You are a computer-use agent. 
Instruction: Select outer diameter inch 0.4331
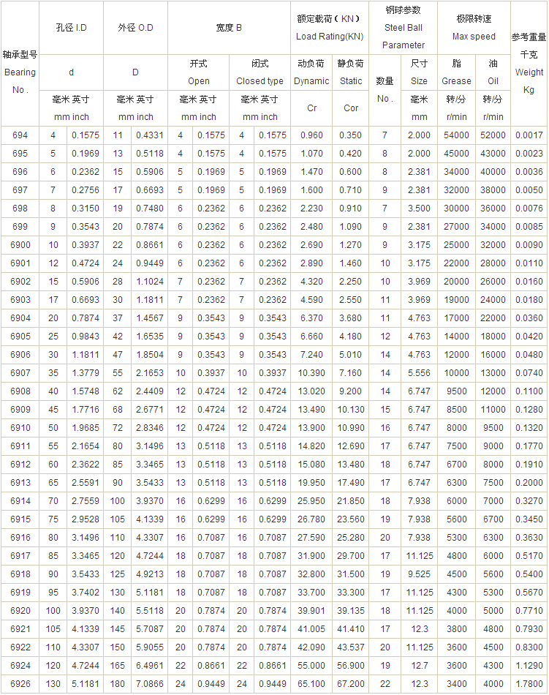150,135
